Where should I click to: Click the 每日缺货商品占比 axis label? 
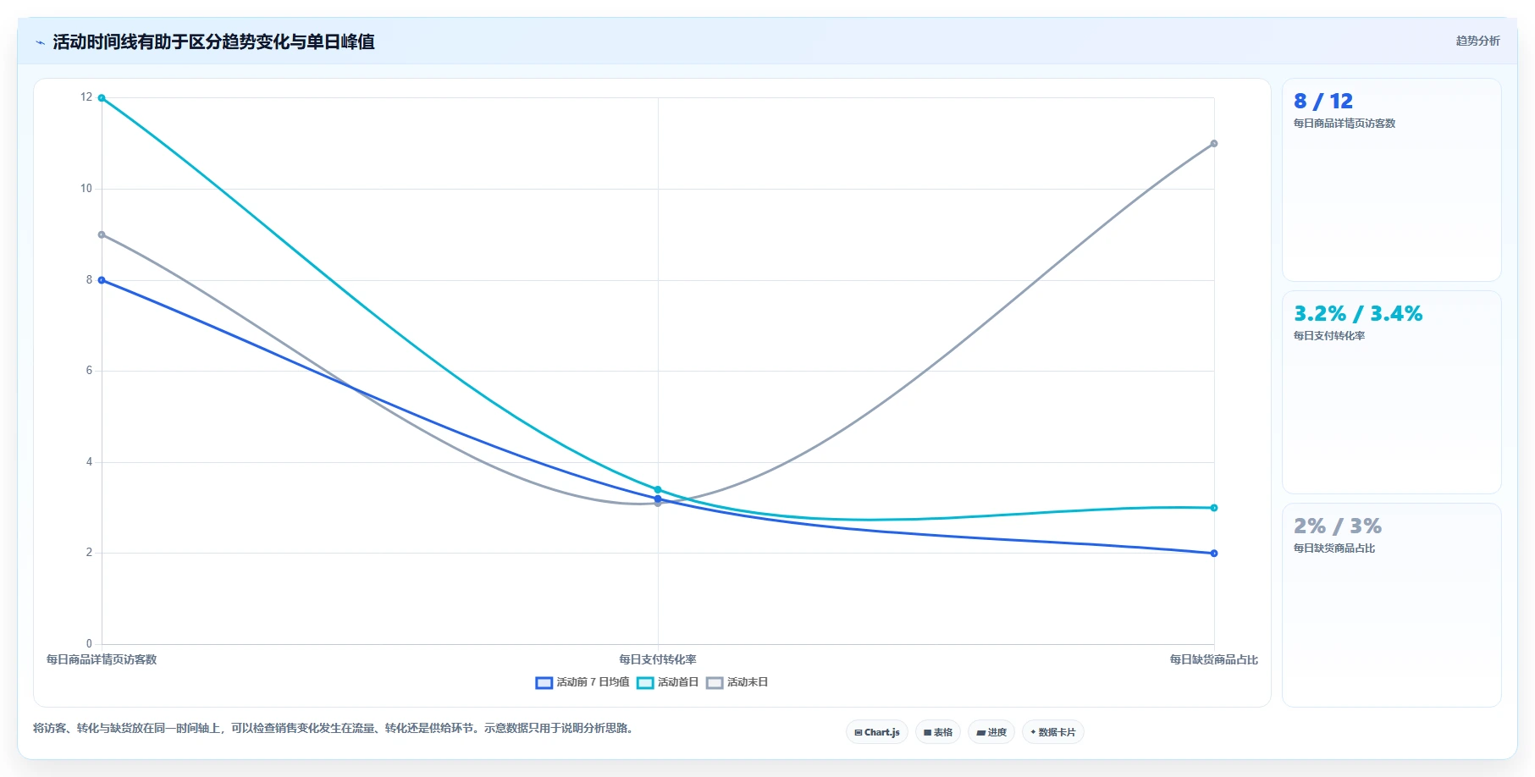tap(1214, 659)
